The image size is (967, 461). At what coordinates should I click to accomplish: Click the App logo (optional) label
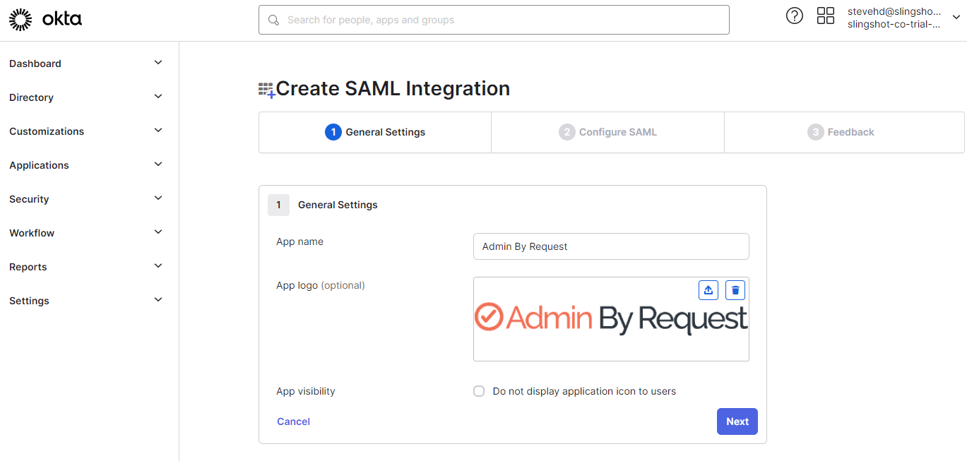click(321, 285)
